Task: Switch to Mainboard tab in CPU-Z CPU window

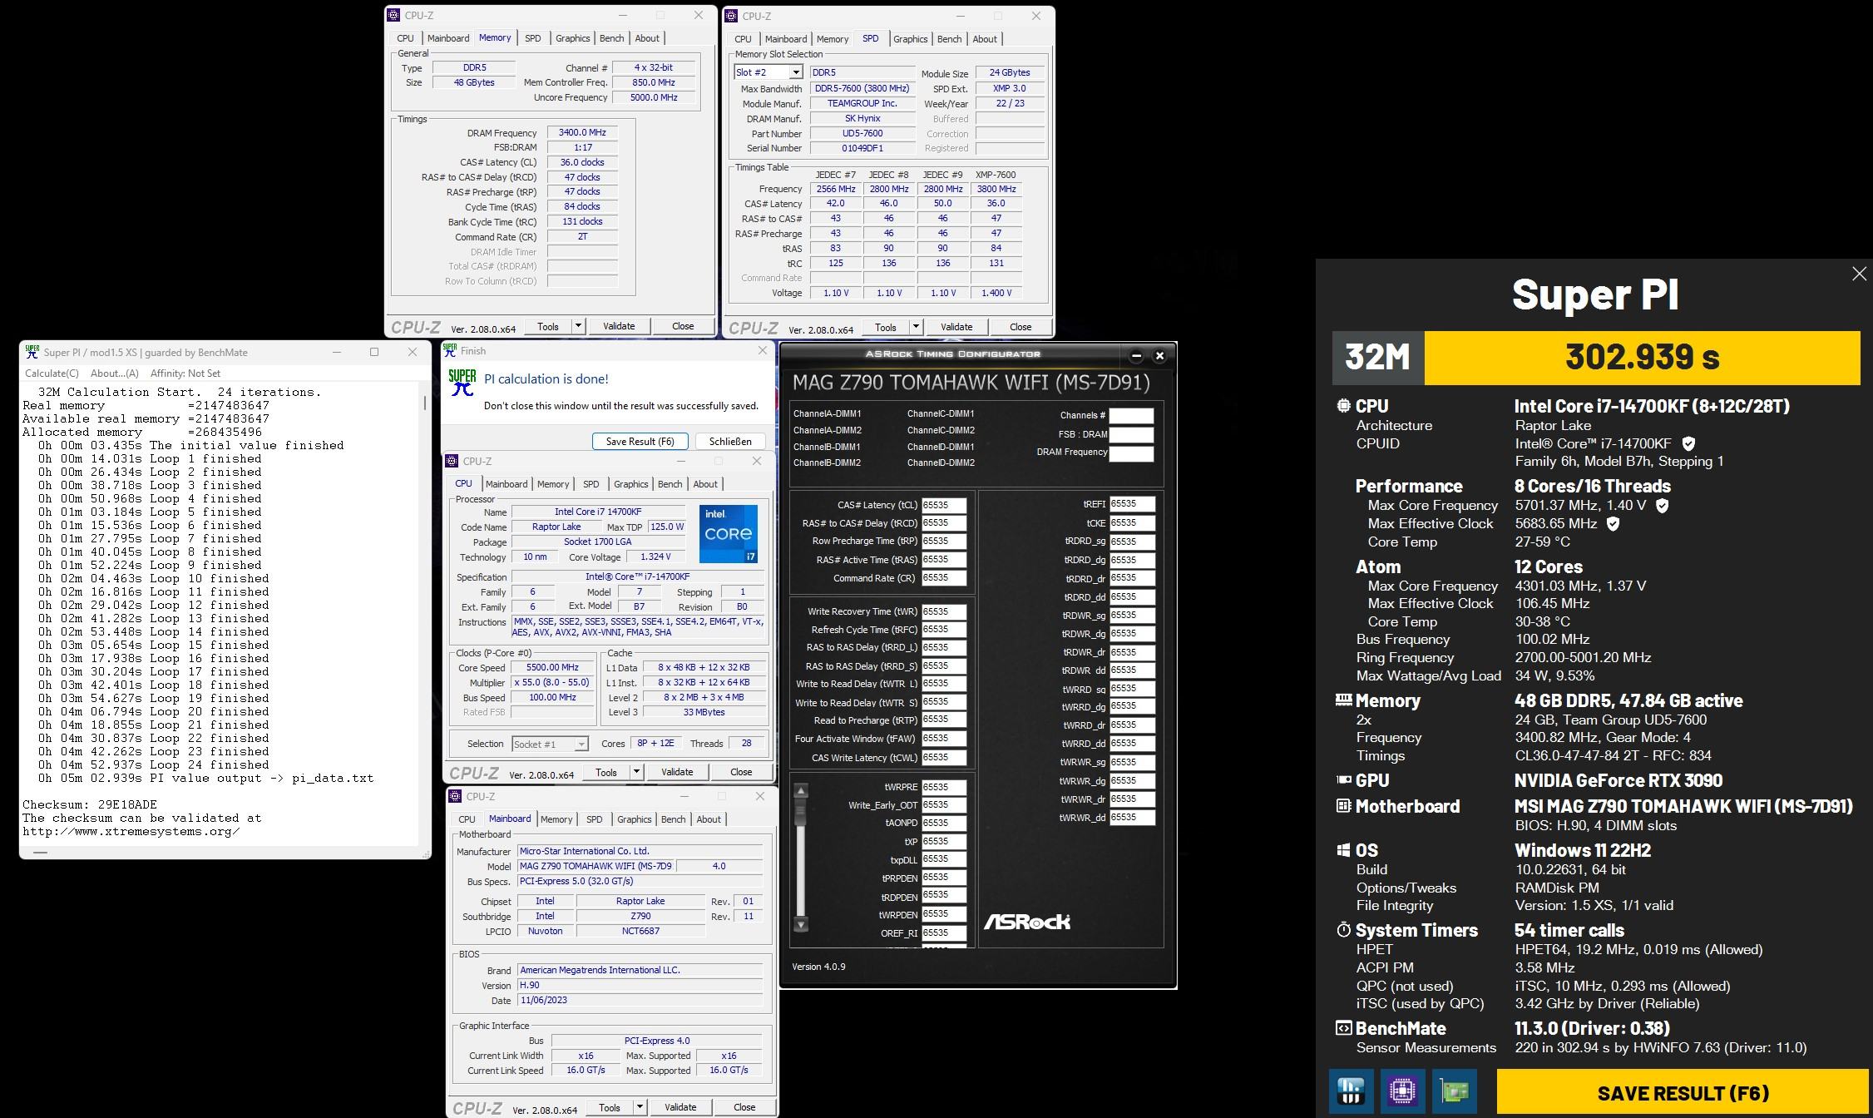Action: coord(507,484)
